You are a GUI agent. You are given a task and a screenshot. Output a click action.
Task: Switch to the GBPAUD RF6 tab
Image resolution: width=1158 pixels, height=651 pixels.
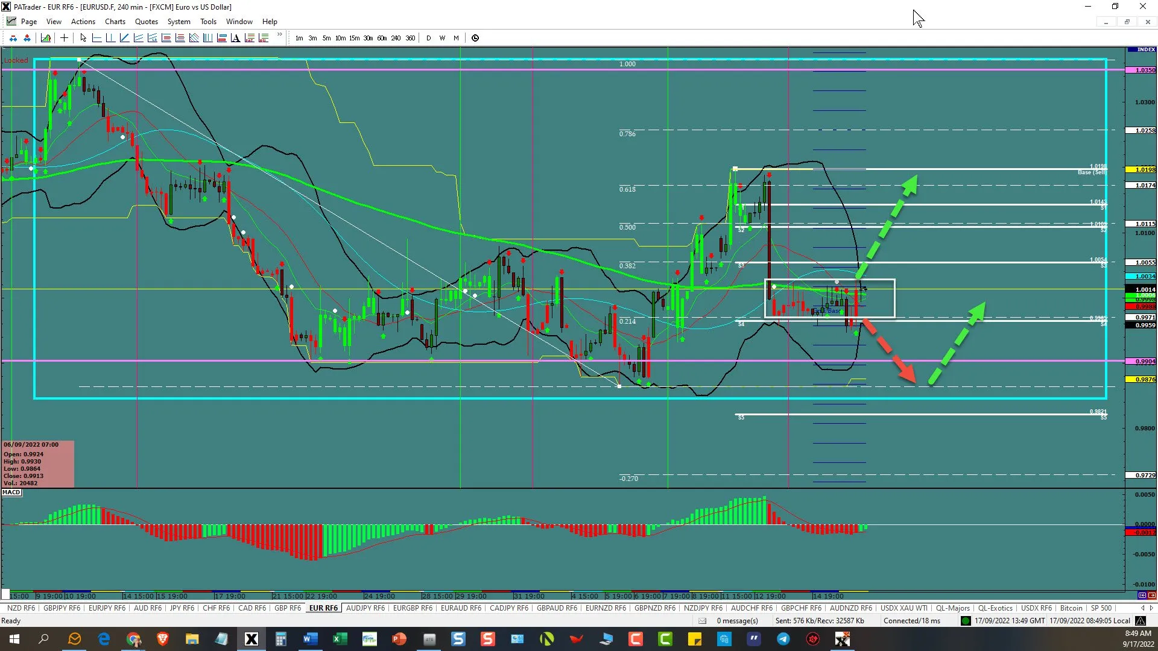[x=557, y=608]
